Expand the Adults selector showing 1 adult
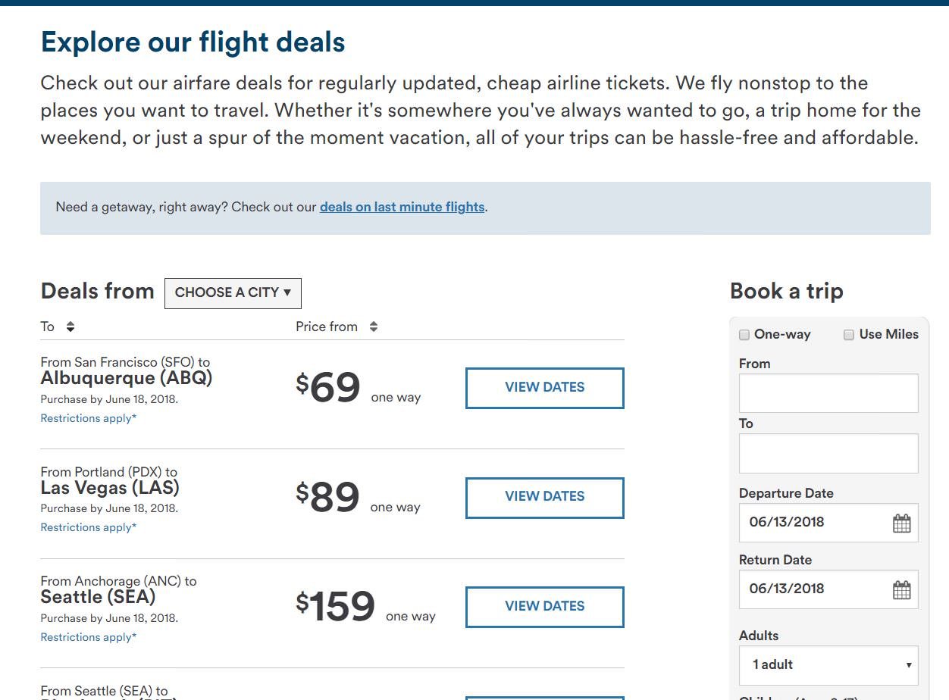Viewport: 949px width, 700px height. pyautogui.click(x=828, y=665)
